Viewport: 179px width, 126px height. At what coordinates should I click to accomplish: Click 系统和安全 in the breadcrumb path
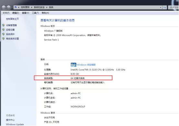(39, 7)
